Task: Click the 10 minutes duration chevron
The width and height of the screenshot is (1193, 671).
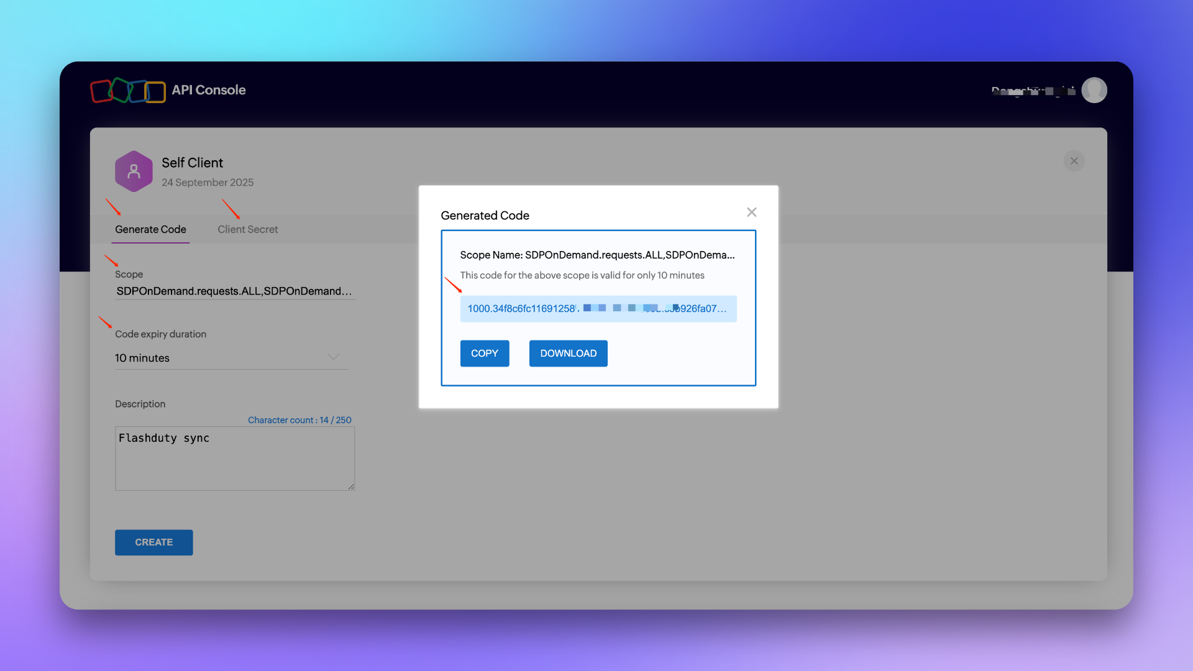Action: click(x=334, y=357)
